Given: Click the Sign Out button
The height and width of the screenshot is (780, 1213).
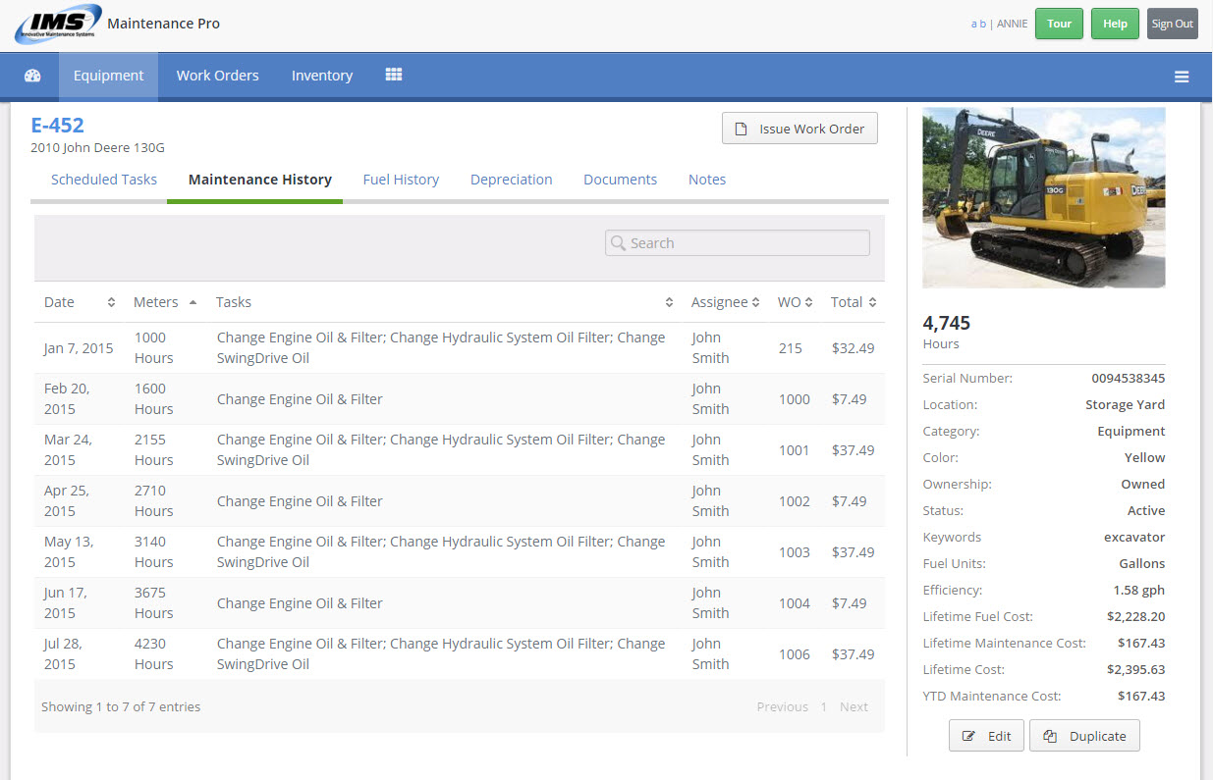Looking at the screenshot, I should click(x=1173, y=24).
